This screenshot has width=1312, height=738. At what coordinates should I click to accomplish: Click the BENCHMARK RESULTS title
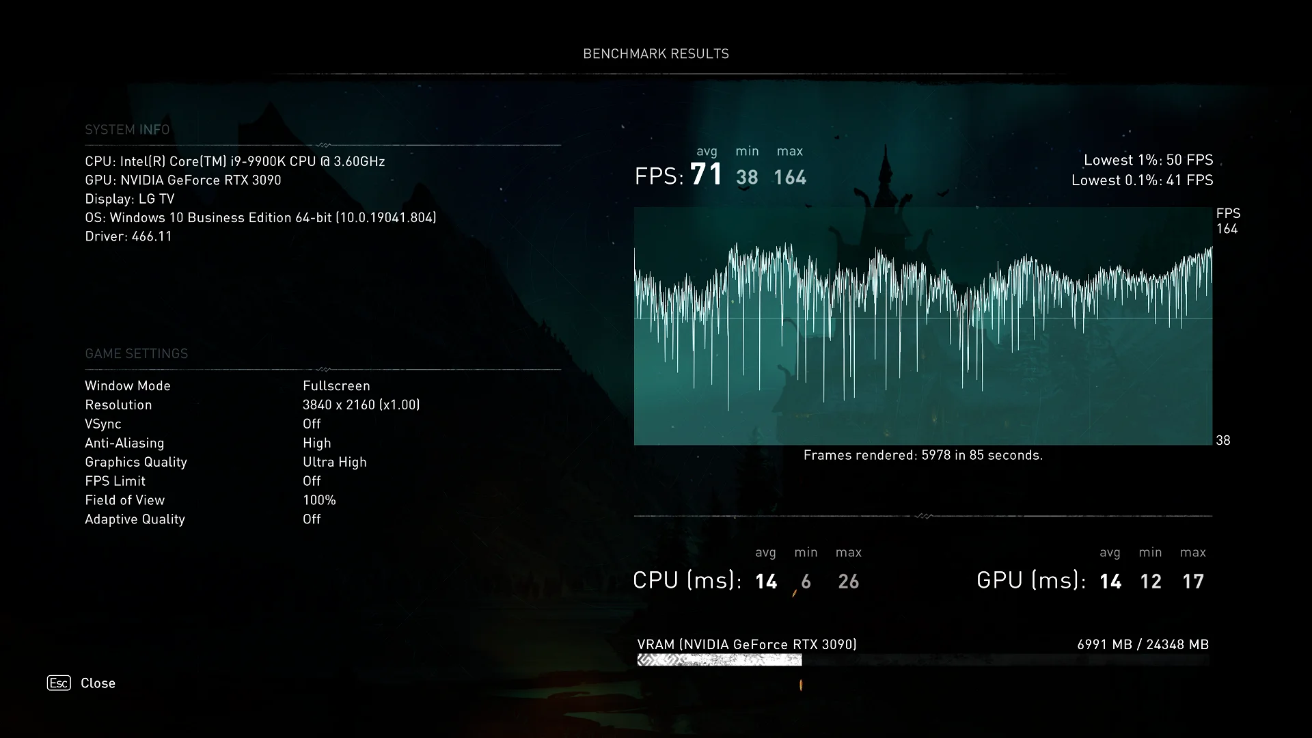[656, 54]
